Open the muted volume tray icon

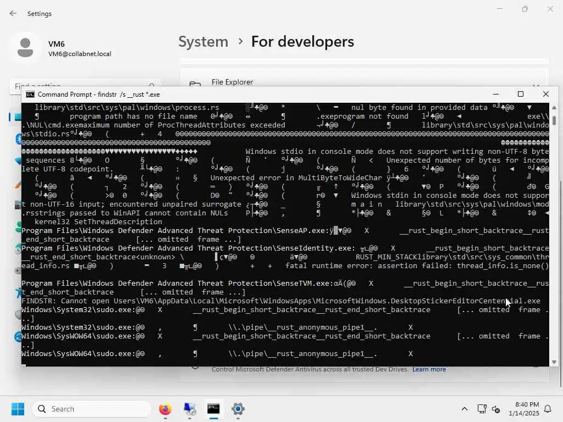[x=496, y=409]
